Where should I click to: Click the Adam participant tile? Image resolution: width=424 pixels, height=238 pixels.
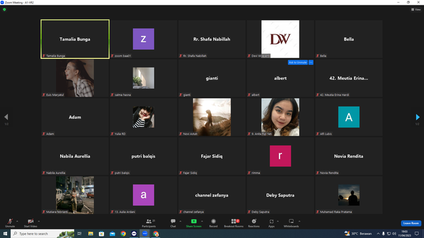point(75,117)
